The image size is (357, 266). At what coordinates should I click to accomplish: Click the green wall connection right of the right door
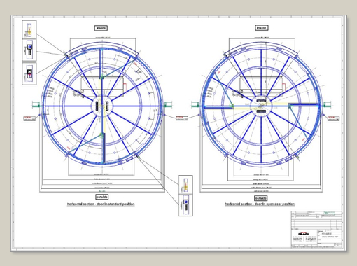[x=327, y=105]
